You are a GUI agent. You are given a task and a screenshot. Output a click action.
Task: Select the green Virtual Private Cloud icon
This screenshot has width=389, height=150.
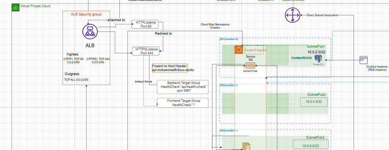click(15, 7)
